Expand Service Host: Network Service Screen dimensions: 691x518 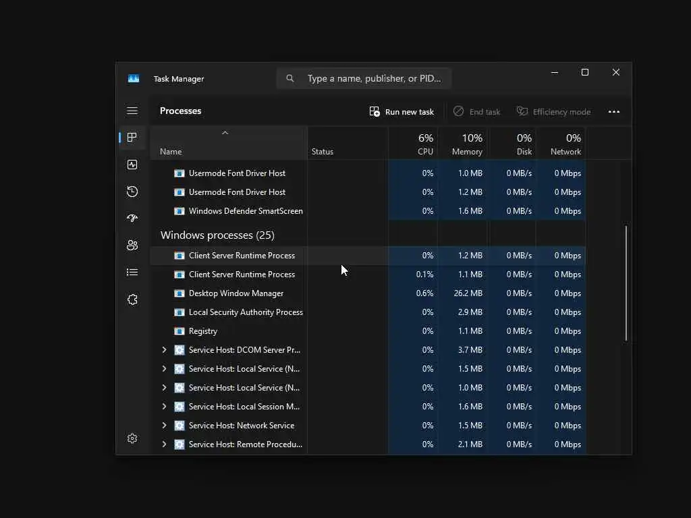[x=165, y=426]
